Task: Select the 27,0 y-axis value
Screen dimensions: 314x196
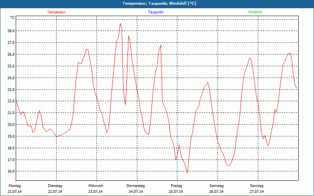Action: (11, 43)
